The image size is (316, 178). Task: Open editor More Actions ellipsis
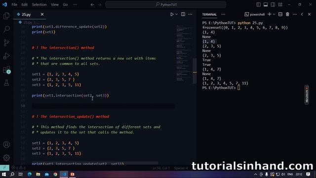point(190,14)
